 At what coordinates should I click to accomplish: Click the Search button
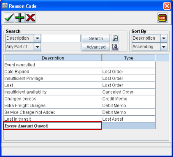[96, 38]
